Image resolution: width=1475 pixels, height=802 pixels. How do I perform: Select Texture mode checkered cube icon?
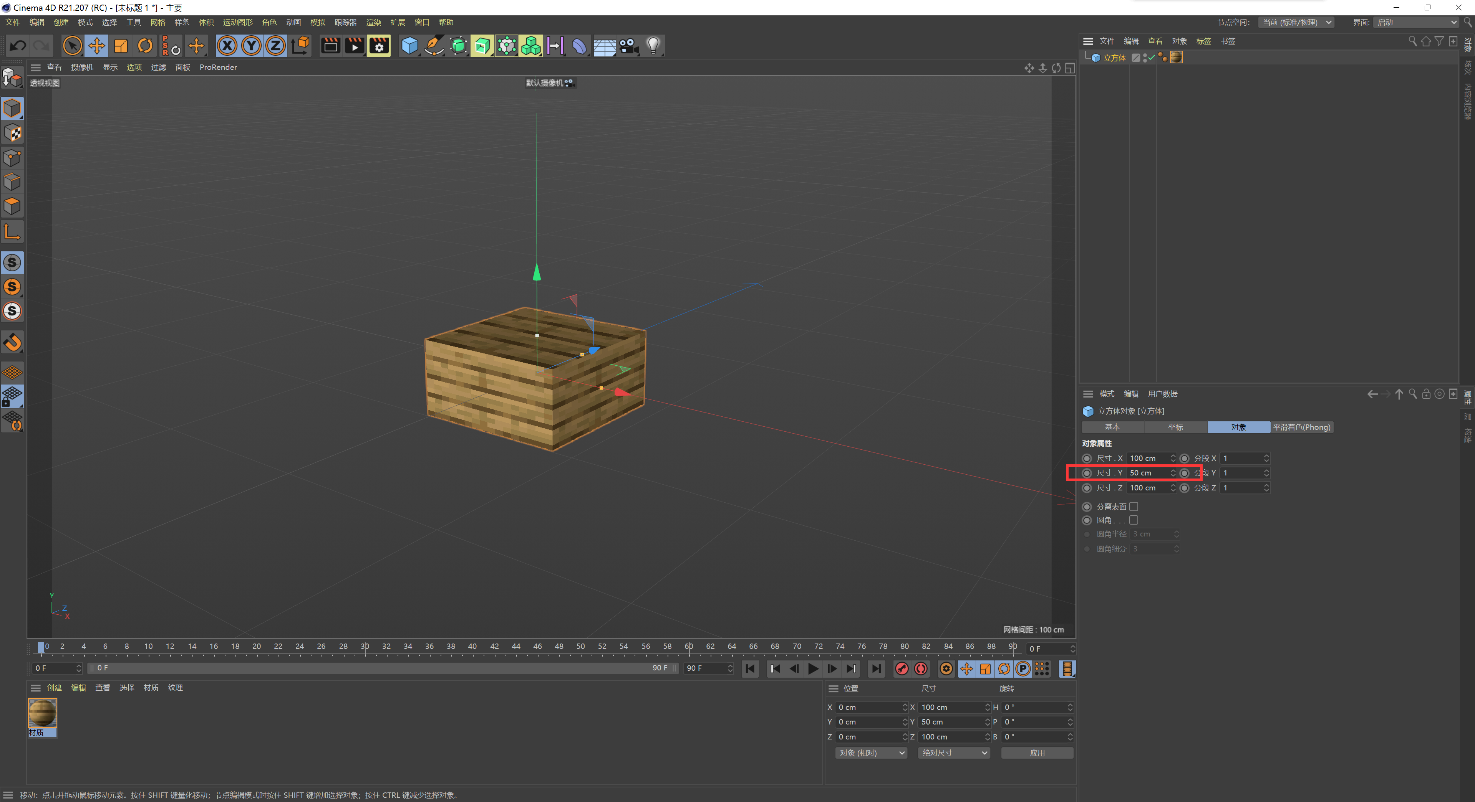pos(12,133)
